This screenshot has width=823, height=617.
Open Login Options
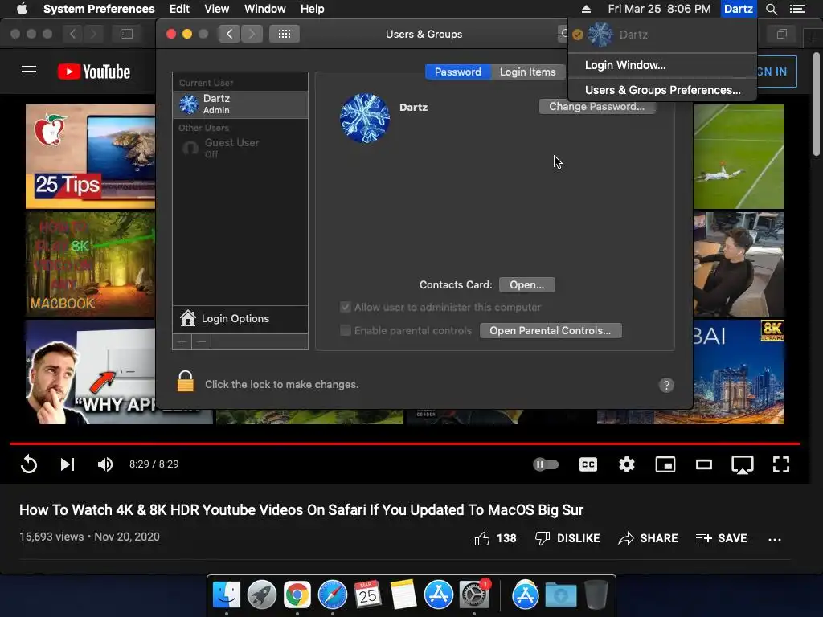coord(240,318)
